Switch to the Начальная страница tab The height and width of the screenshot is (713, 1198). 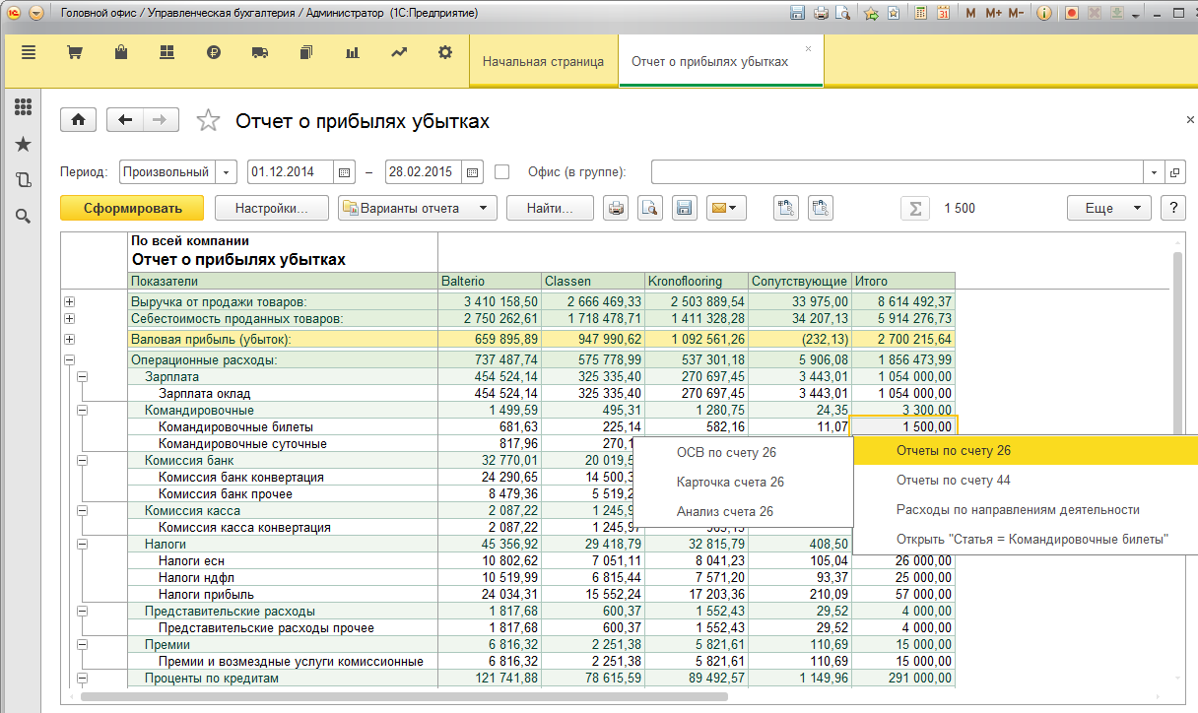coord(543,61)
